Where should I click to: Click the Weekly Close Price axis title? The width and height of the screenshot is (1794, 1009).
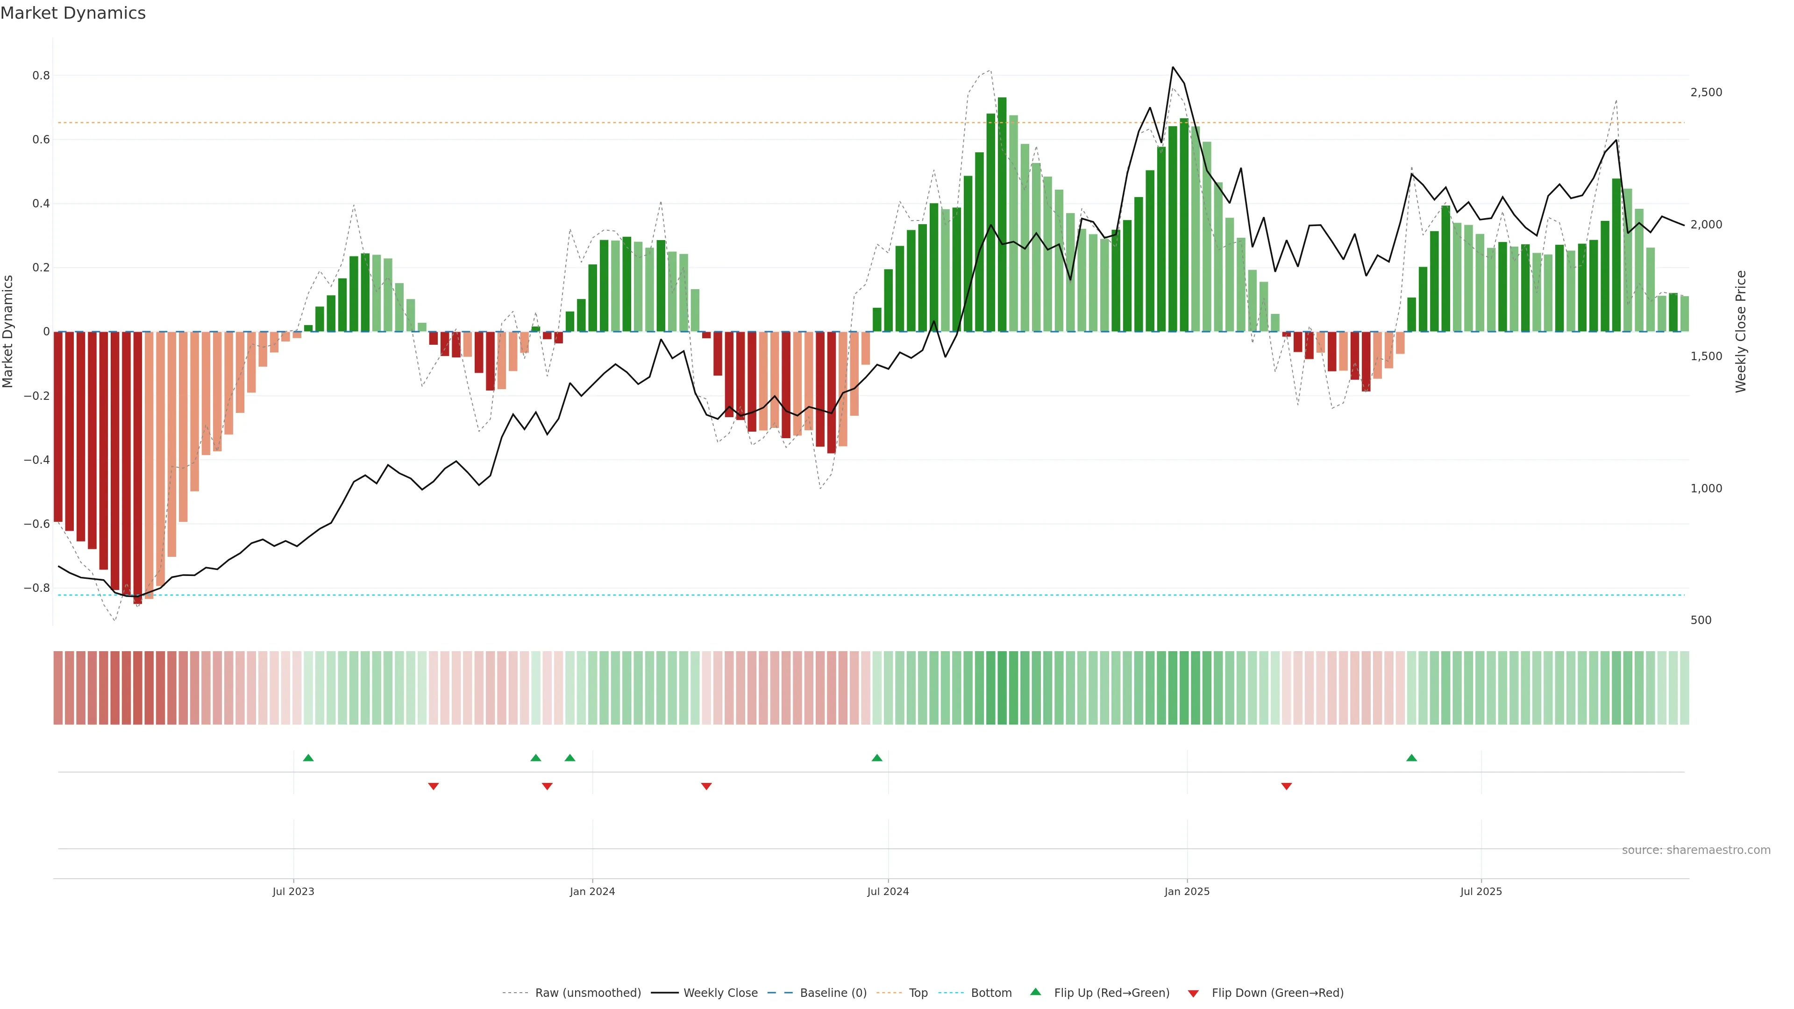(1740, 332)
